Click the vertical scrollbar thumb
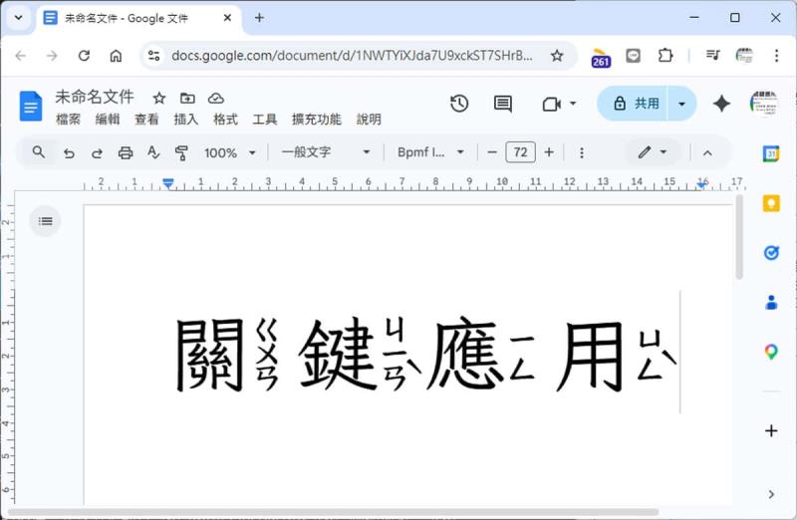Viewport: 797px width, 520px height. (739, 237)
